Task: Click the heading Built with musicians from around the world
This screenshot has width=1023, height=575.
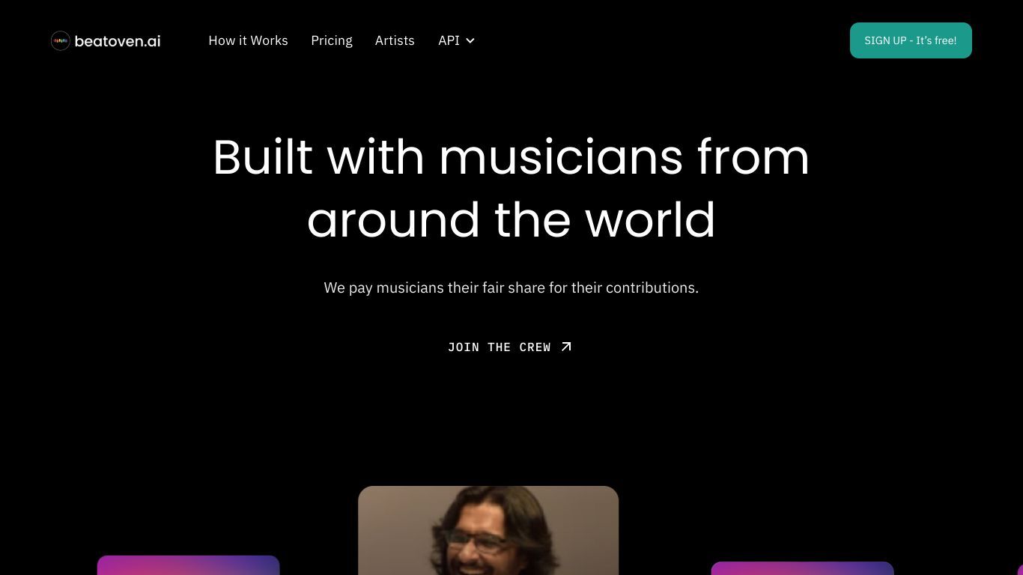Action: [x=511, y=188]
